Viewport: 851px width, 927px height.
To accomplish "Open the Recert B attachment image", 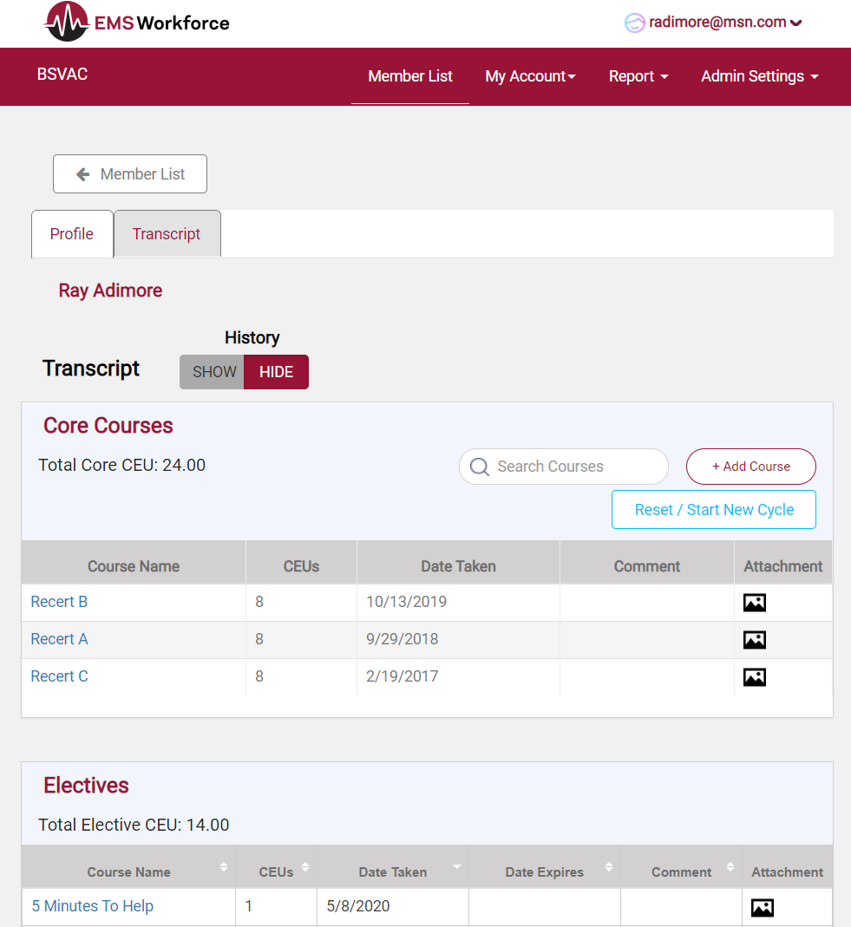I will coord(754,602).
